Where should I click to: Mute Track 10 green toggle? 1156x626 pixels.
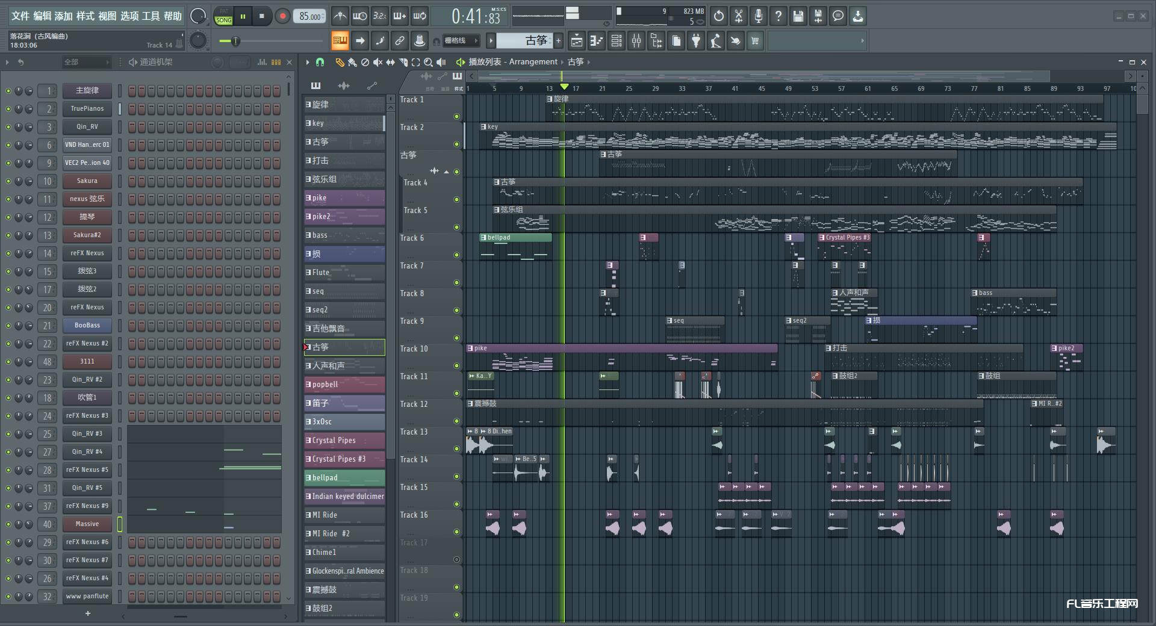click(456, 365)
